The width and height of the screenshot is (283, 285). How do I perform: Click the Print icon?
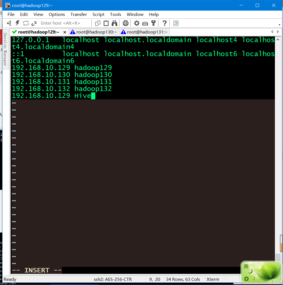click(126, 23)
